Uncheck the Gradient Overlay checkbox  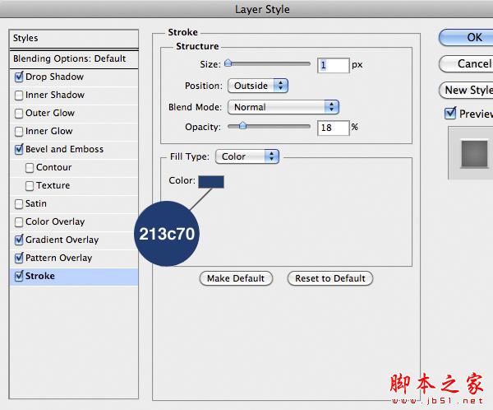[x=19, y=240]
